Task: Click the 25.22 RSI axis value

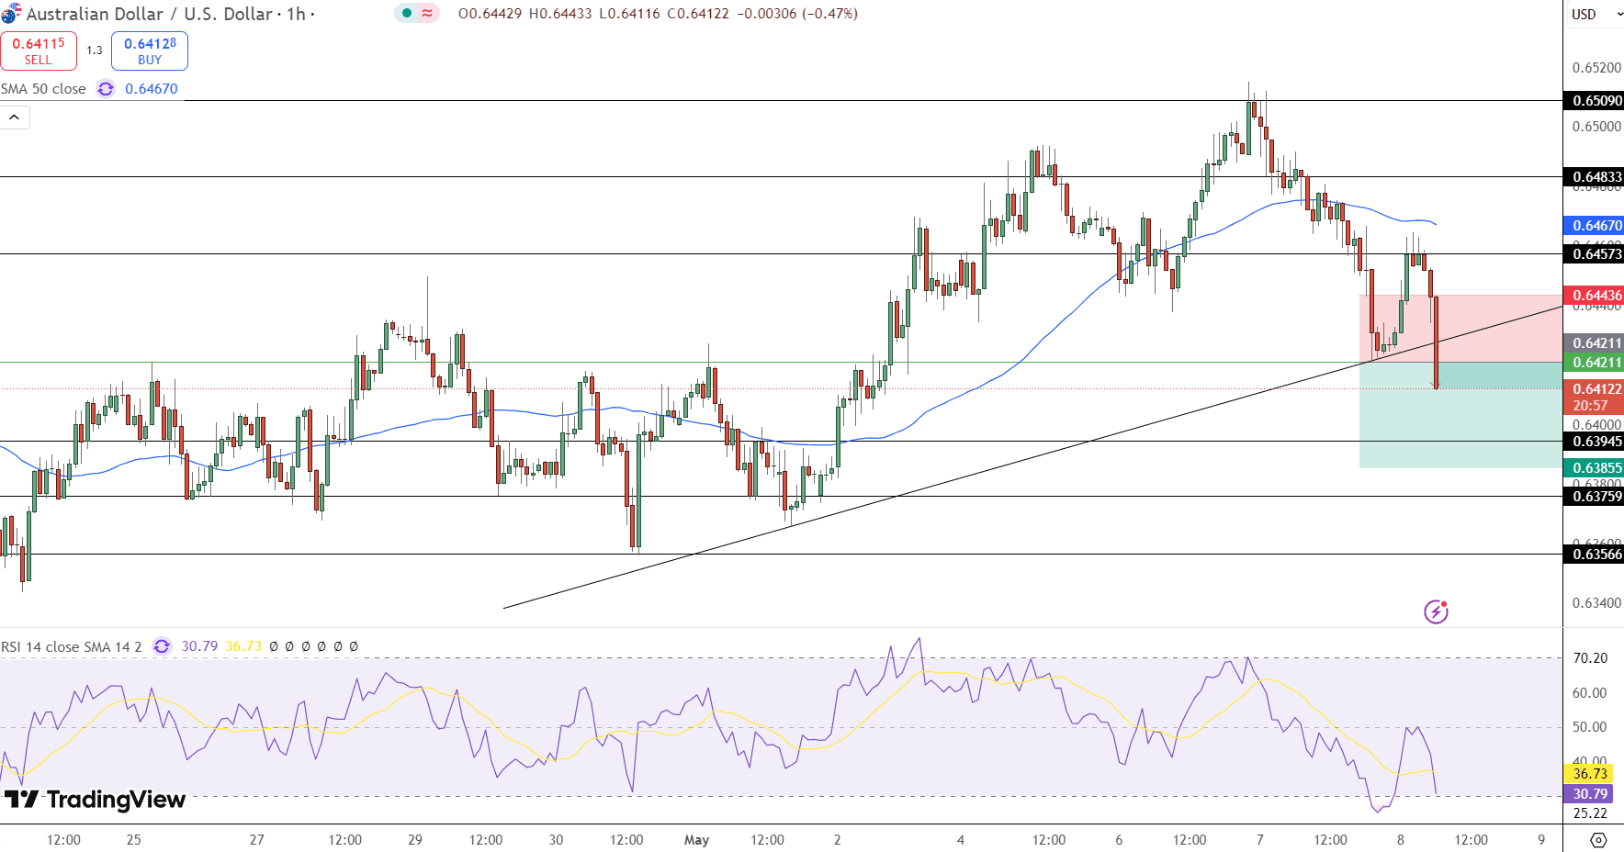Action: (1590, 813)
